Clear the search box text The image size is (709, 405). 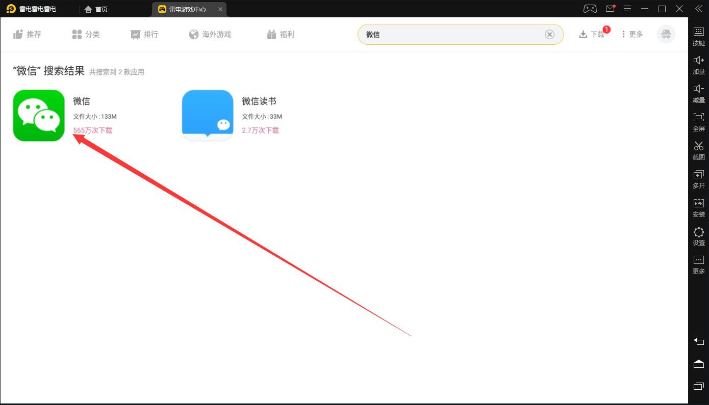coord(549,35)
